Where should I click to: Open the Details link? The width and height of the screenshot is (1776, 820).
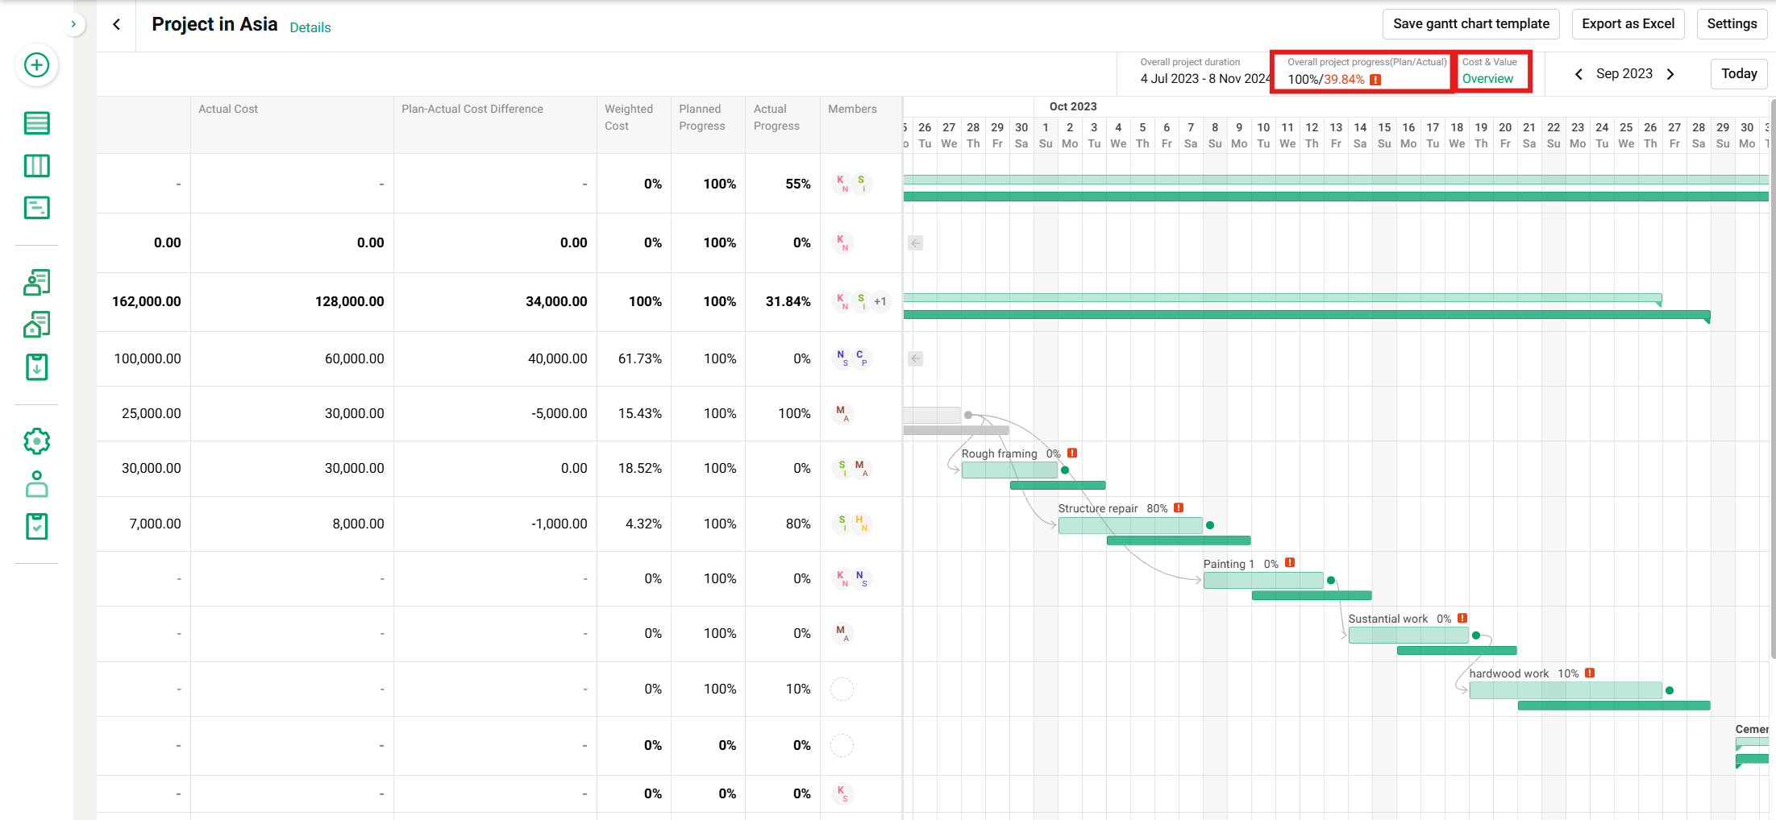point(310,27)
